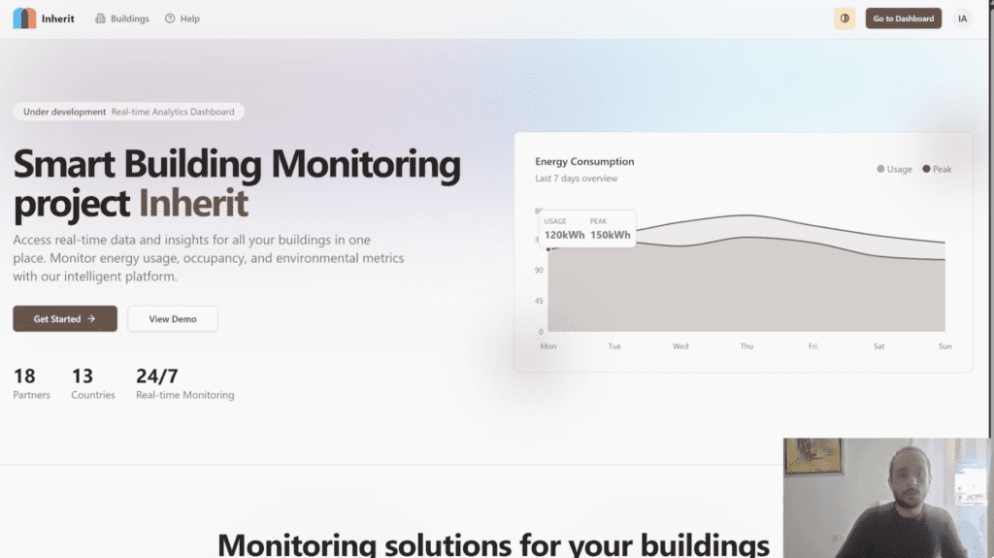Click the 13 Countries statistic

point(92,383)
